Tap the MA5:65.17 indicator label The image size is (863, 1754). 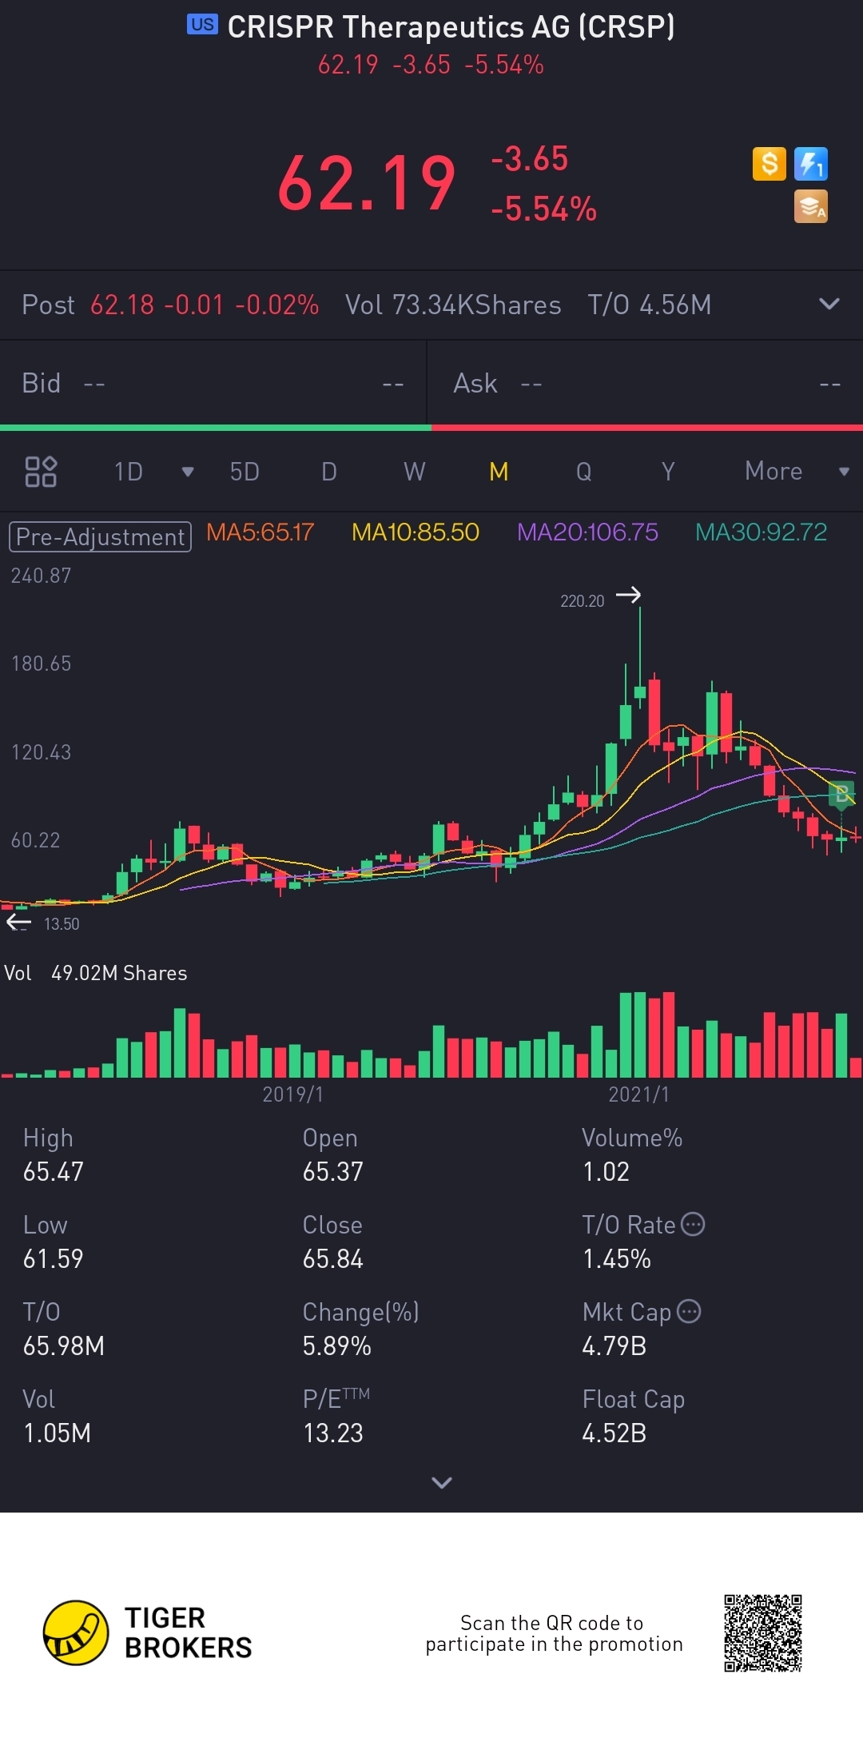260,532
